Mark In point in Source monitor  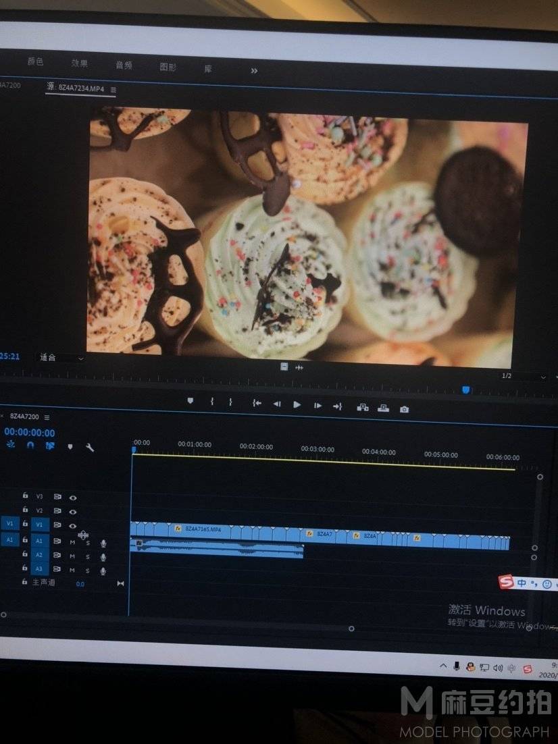pyautogui.click(x=212, y=402)
